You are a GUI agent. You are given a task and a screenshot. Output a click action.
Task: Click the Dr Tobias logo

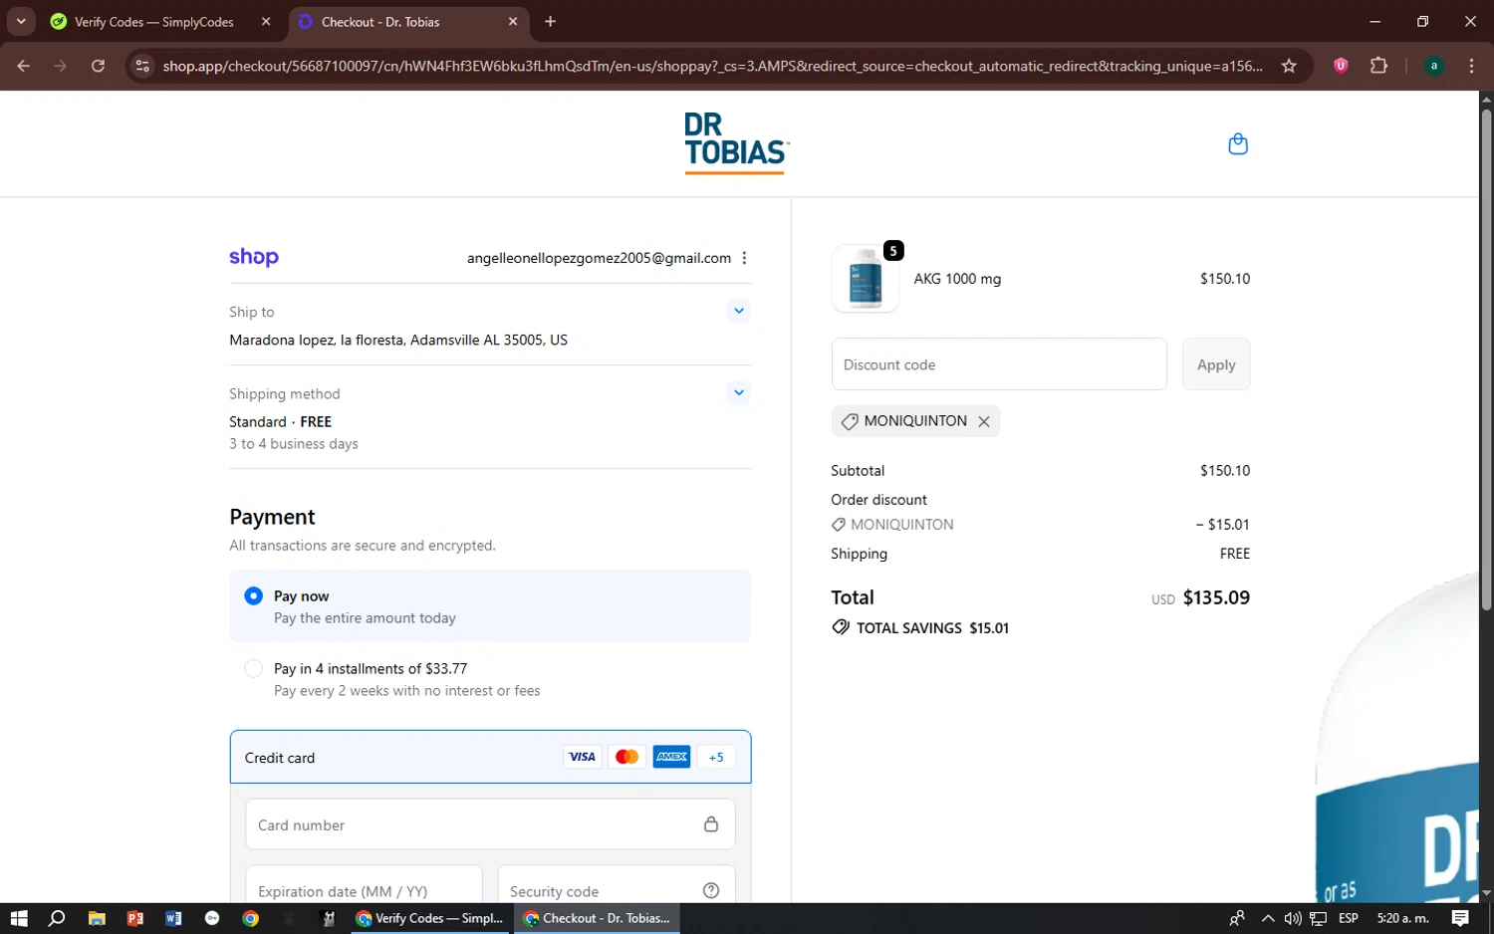pyautogui.click(x=736, y=143)
